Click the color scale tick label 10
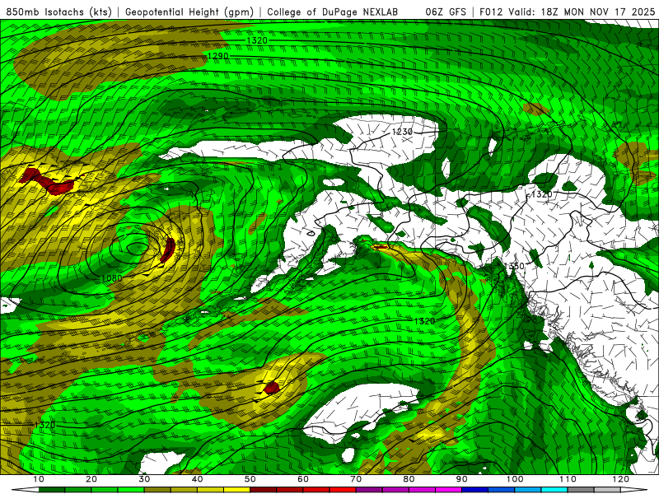 tap(38, 479)
